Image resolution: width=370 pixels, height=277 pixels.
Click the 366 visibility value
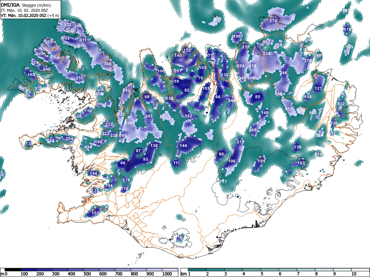click(x=107, y=64)
